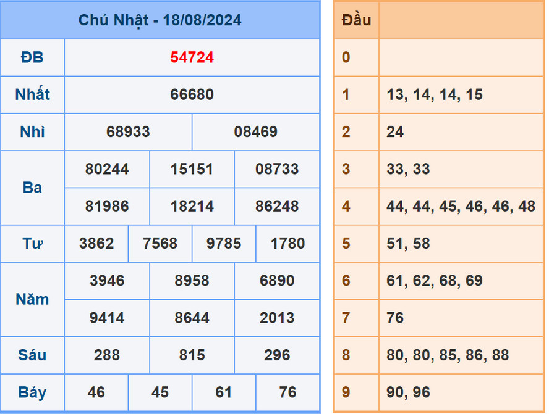
Task: Select third prize number 86248
Action: click(x=277, y=206)
